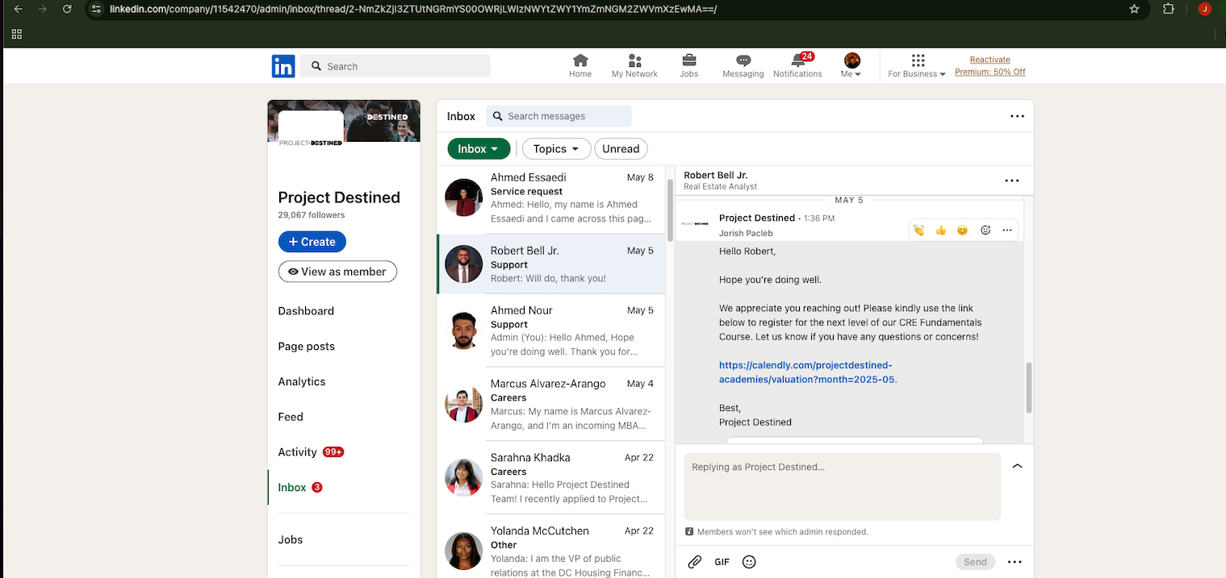This screenshot has height=578, width=1226.
Task: Open the add reaction emoji picker
Action: (985, 230)
